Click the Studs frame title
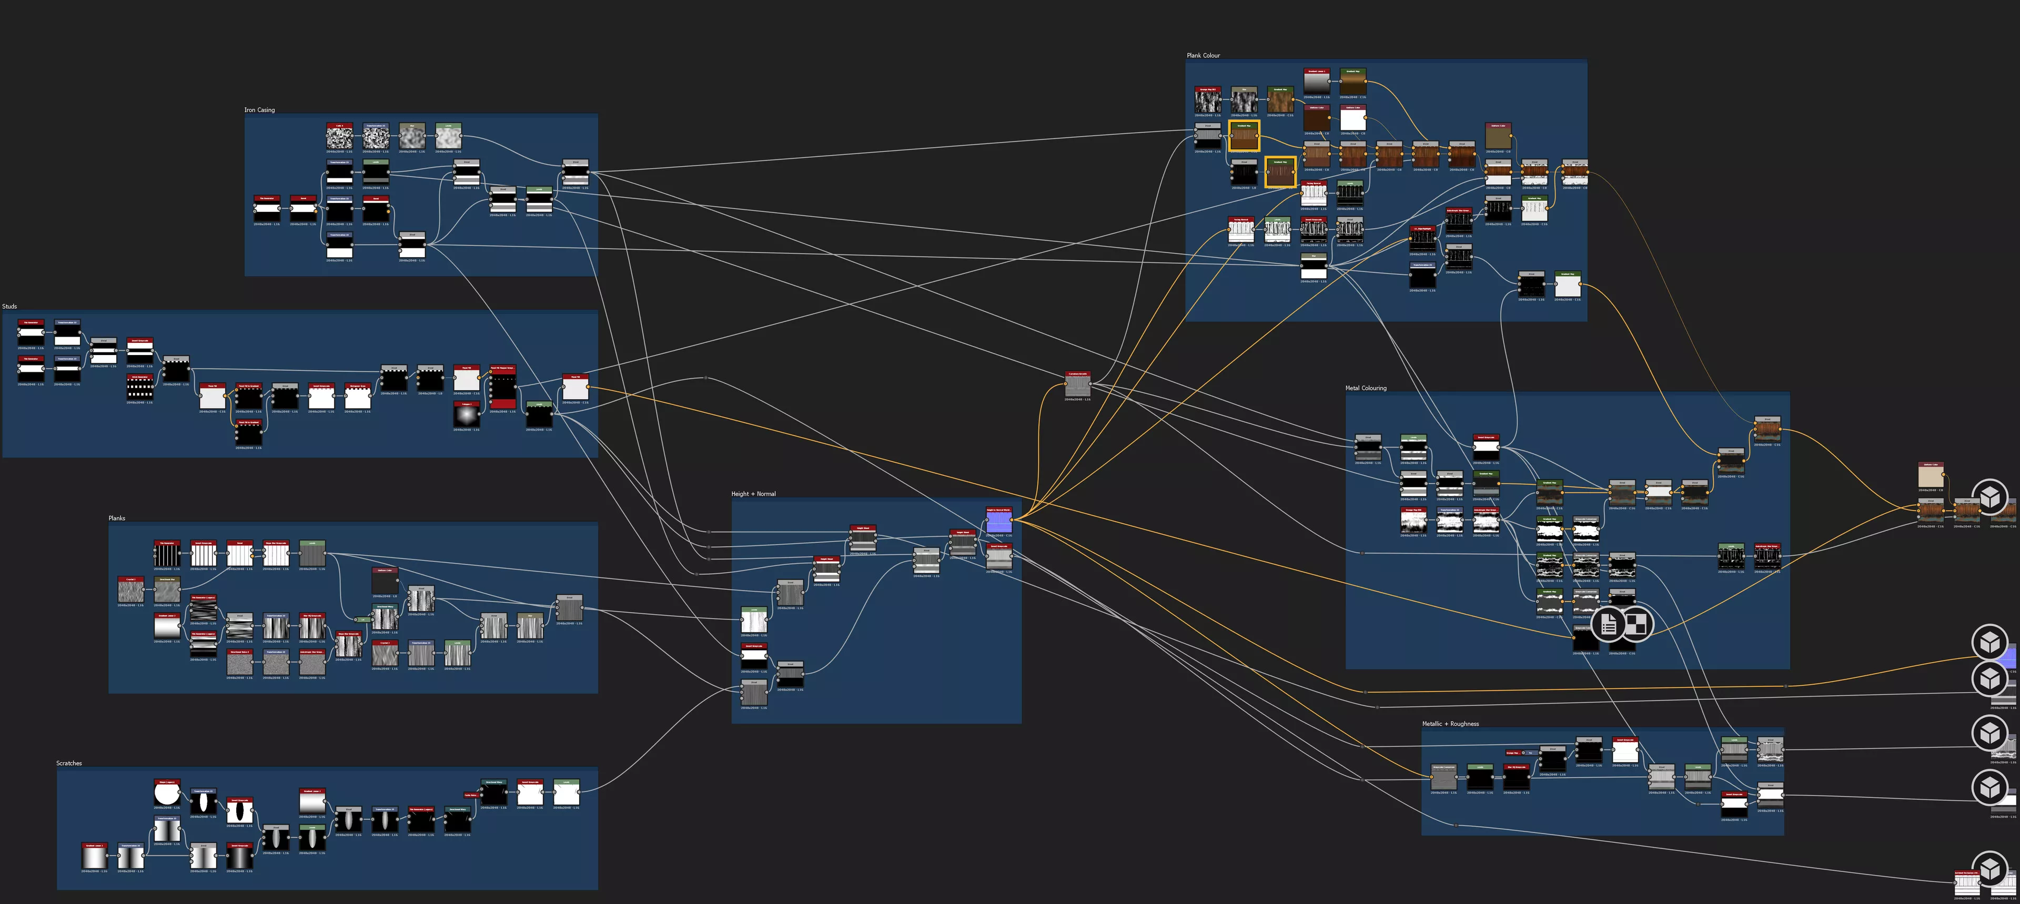Viewport: 2020px width, 904px height. tap(9, 307)
